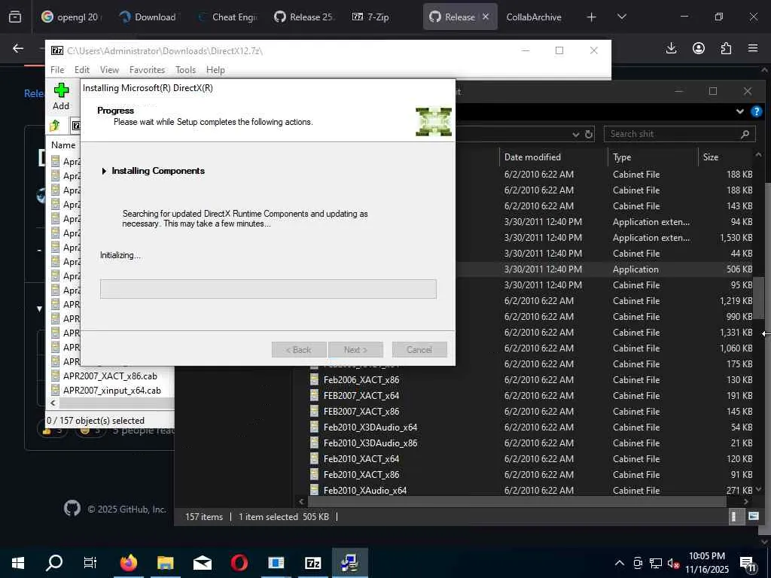Image resolution: width=771 pixels, height=578 pixels.
Task: Click the Explorer vertical scrollbar down arrow
Action: 758,489
